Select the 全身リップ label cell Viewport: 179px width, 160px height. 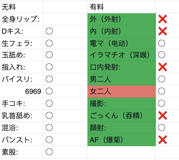click(x=21, y=19)
